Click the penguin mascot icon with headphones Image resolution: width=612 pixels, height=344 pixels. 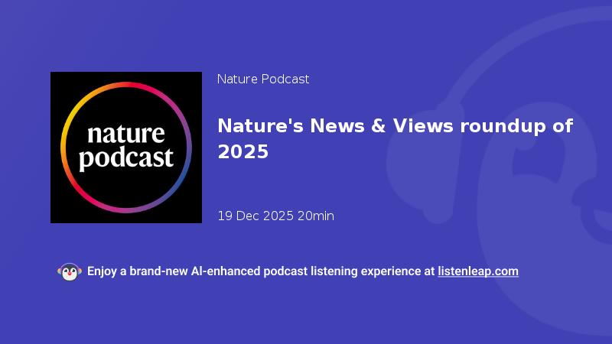[70, 272]
